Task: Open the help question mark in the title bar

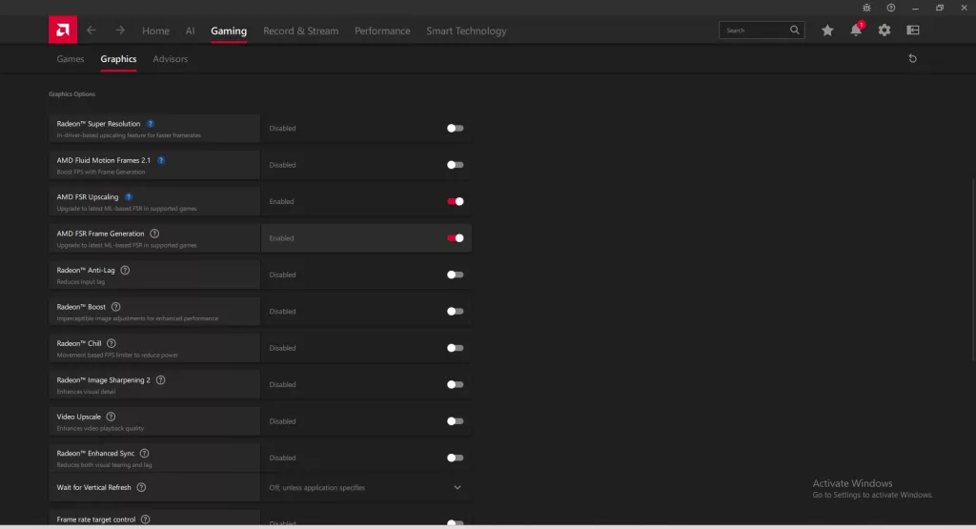Action: point(891,8)
